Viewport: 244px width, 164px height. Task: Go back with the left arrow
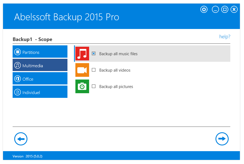coord(21,139)
